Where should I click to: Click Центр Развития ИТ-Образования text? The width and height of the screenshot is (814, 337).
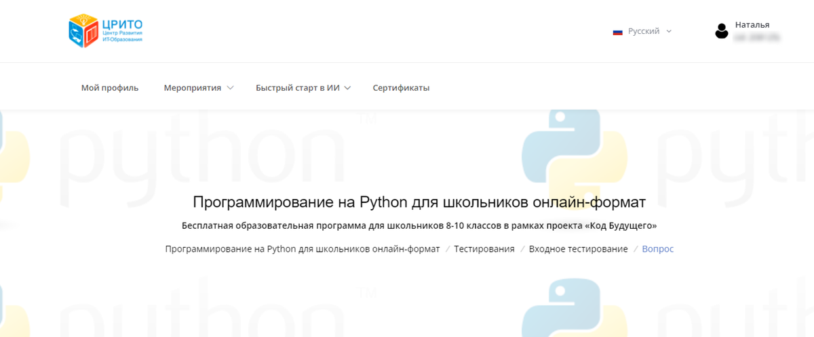122,37
